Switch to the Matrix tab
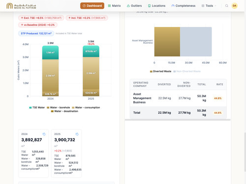Image resolution: width=246 pixels, height=184 pixels. click(x=114, y=6)
